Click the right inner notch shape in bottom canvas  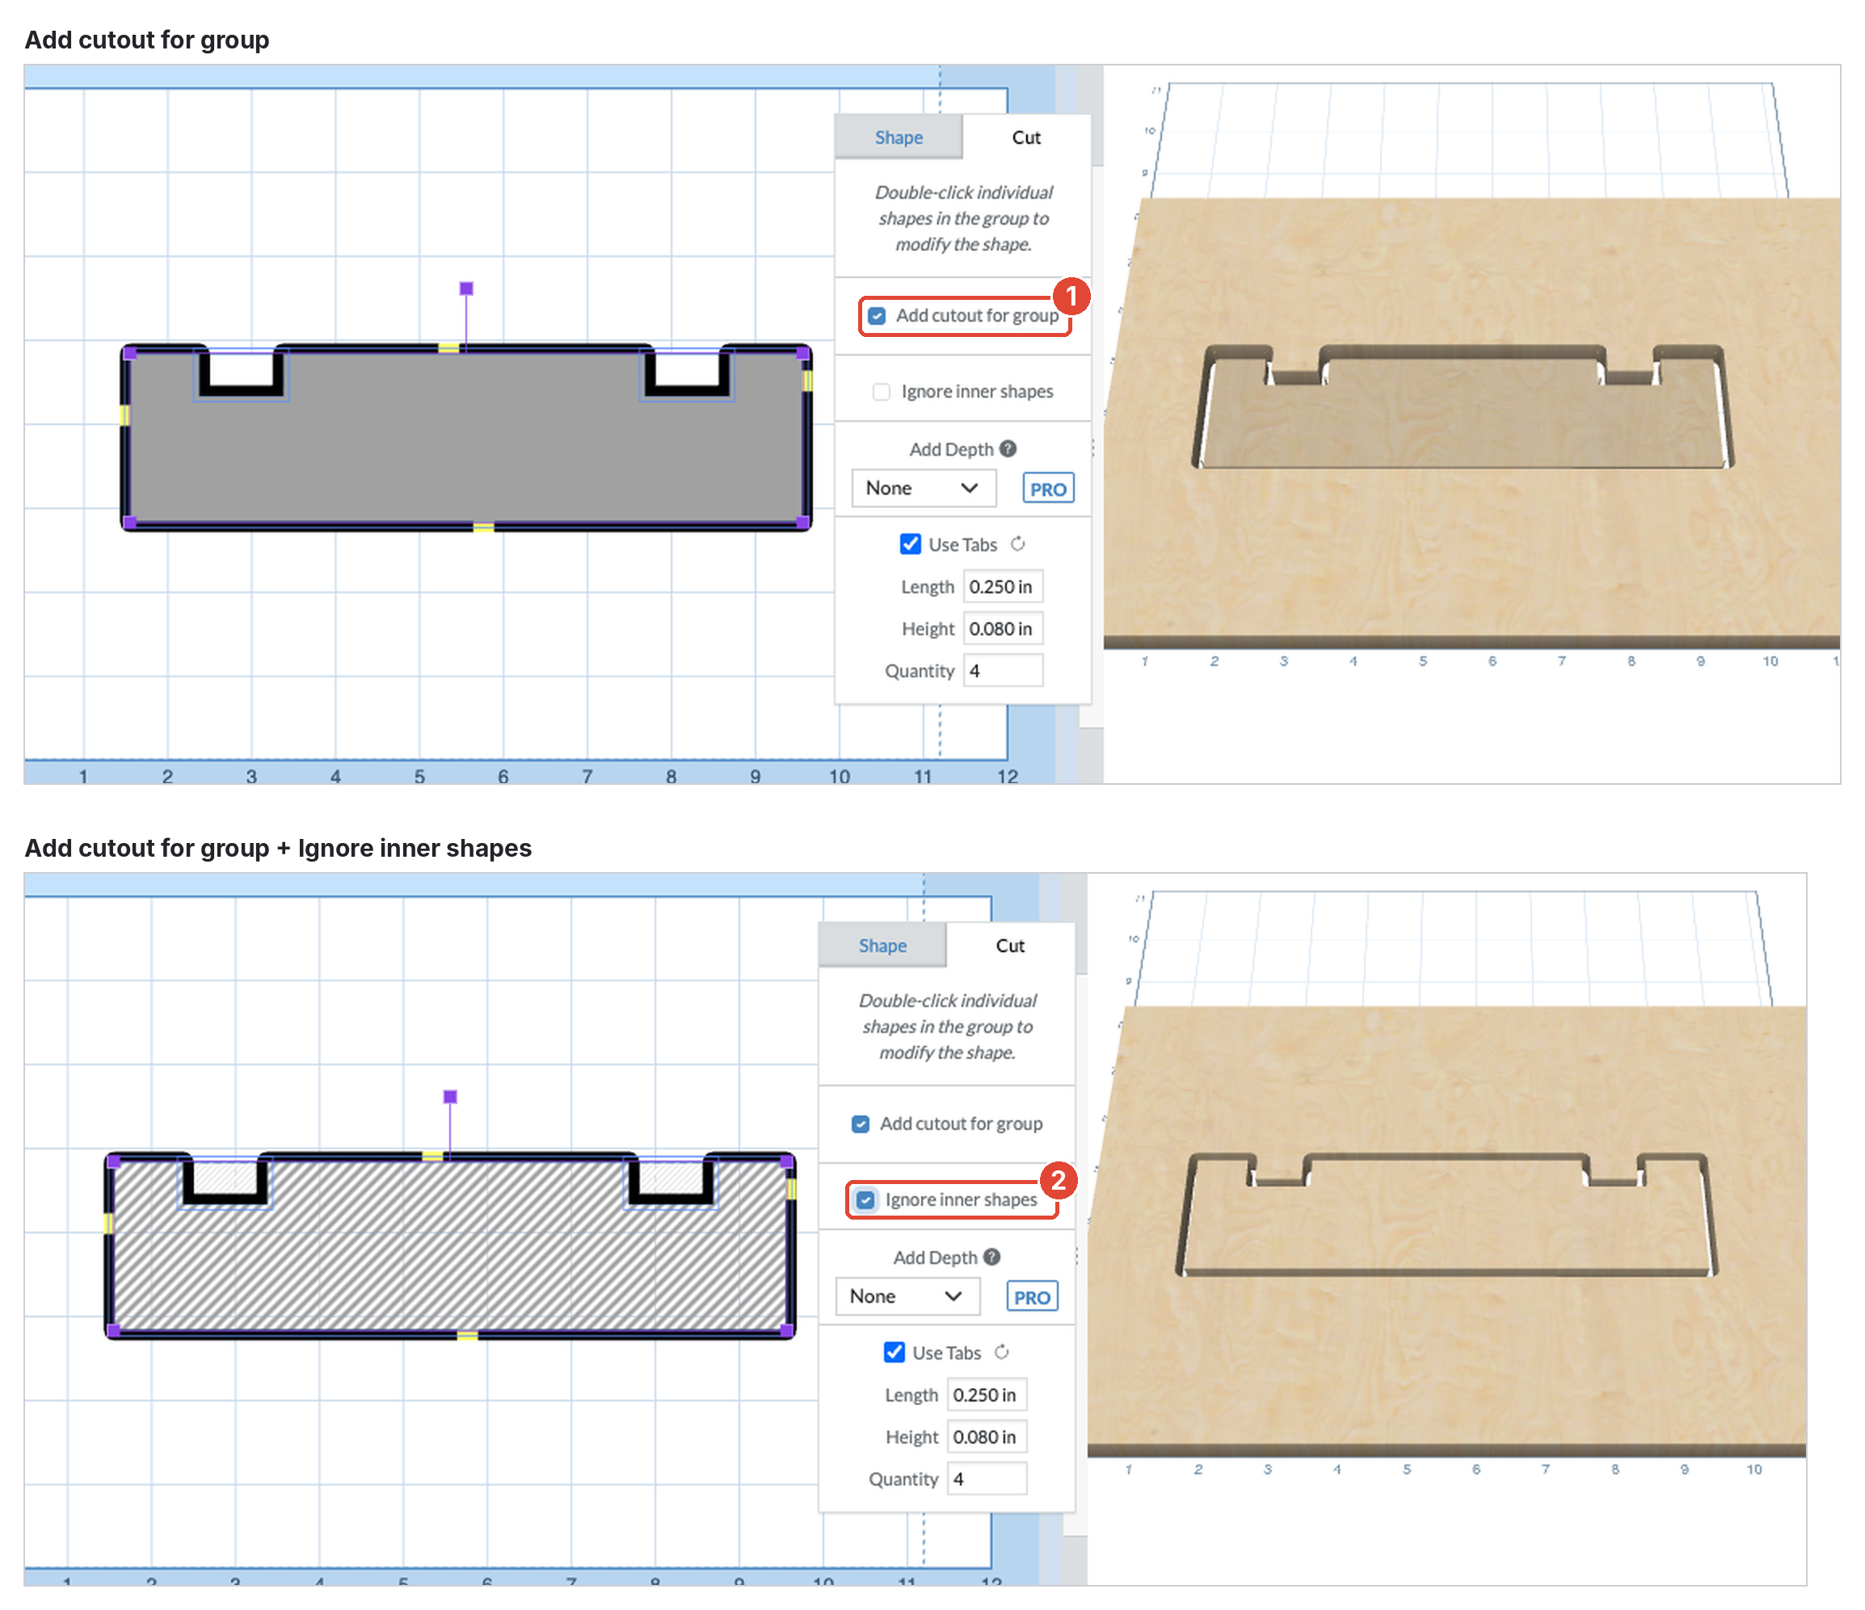click(671, 1182)
